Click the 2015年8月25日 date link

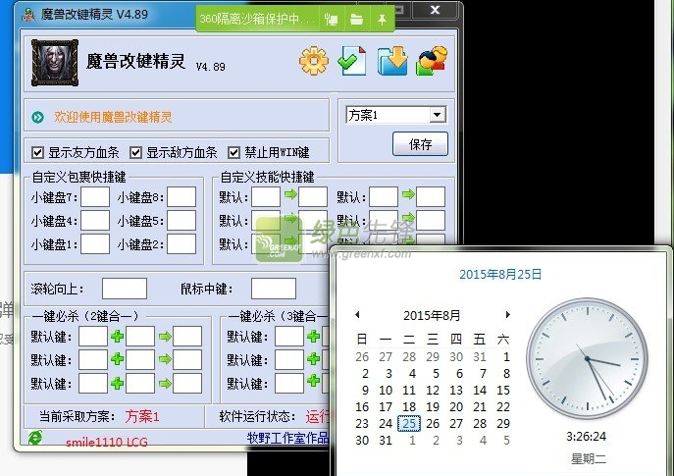(500, 275)
